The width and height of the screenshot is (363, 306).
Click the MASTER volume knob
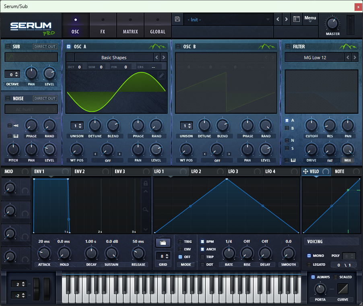332,23
